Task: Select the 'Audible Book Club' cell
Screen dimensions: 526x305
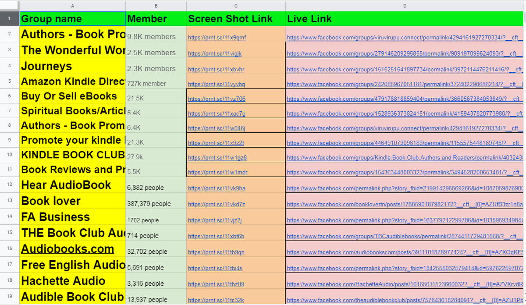Action: point(73,297)
